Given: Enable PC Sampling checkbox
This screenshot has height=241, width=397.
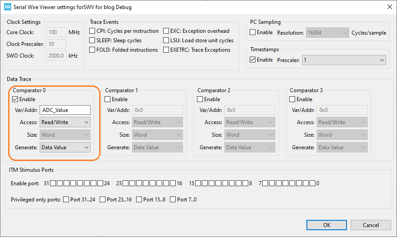Looking at the screenshot, I should point(252,32).
